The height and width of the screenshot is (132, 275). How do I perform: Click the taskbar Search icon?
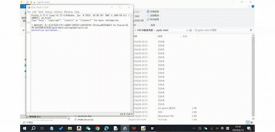click(33, 128)
